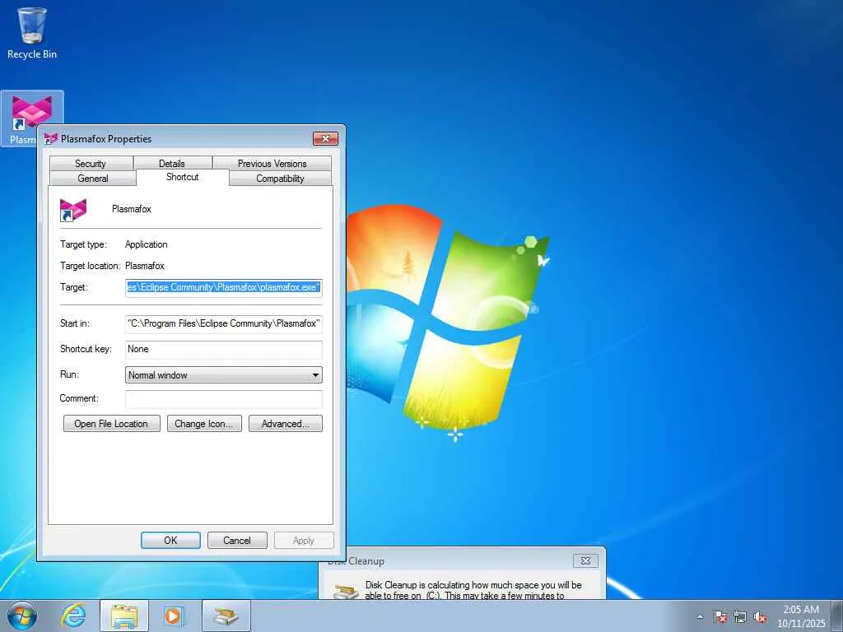Switch to the Security tab
The height and width of the screenshot is (632, 843).
click(x=91, y=164)
